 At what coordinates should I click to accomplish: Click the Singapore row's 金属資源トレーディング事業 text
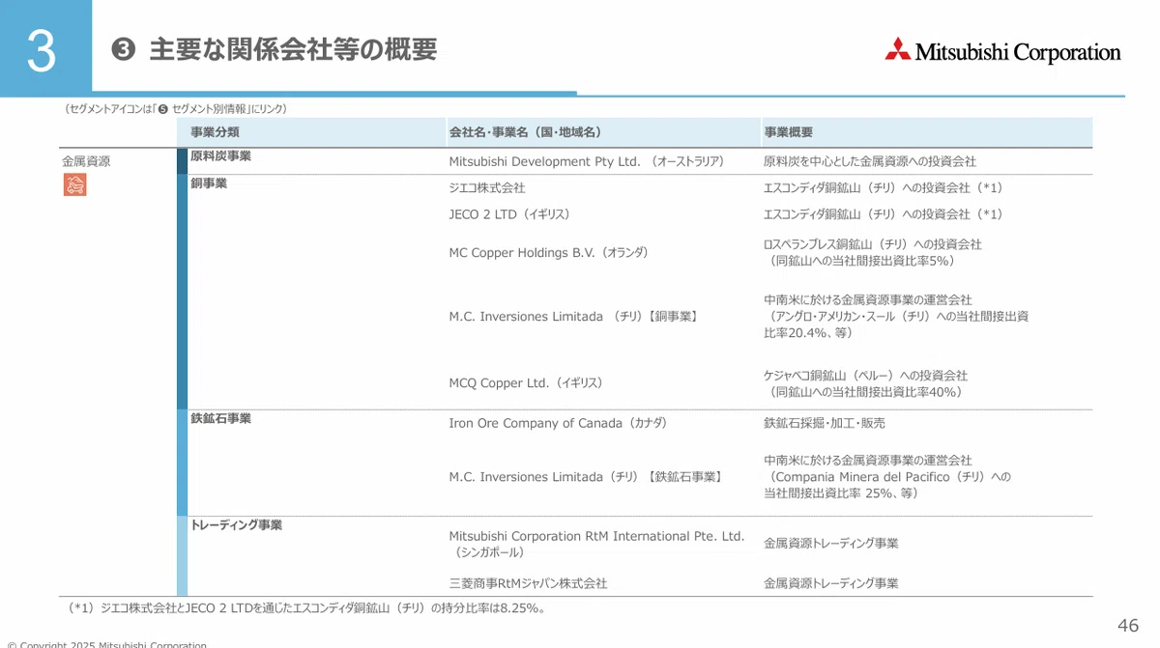point(830,544)
